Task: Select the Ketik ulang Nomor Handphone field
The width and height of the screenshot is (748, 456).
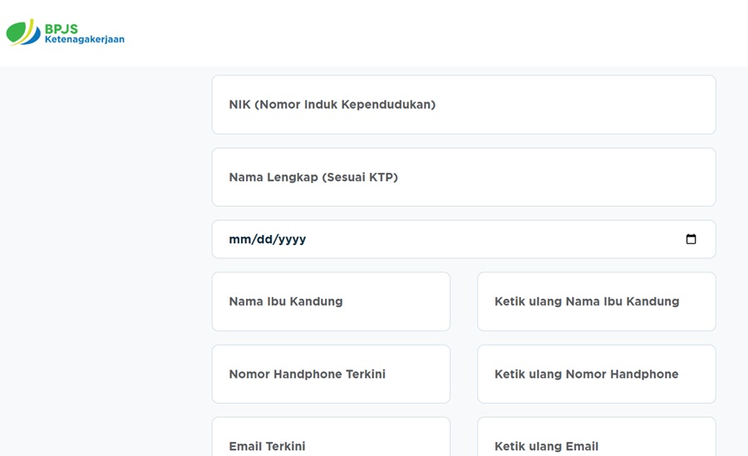Action: (x=596, y=374)
